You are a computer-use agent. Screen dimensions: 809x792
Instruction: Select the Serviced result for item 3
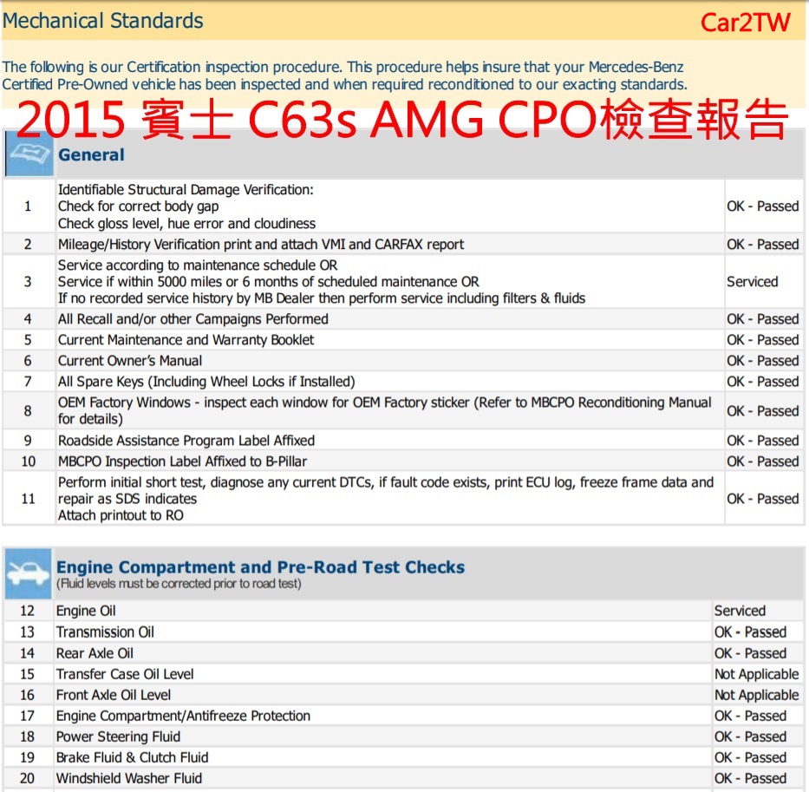click(x=753, y=281)
